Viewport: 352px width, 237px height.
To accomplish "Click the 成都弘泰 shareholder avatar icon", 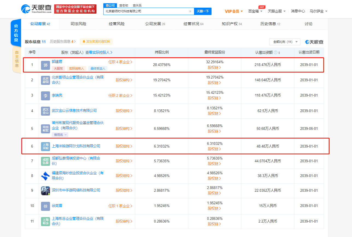I will click(x=46, y=161).
